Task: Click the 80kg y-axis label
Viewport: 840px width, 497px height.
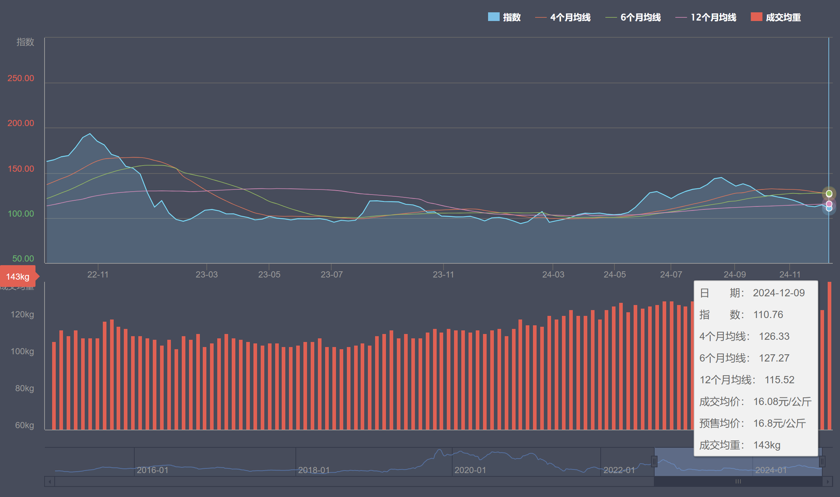Action: tap(24, 388)
